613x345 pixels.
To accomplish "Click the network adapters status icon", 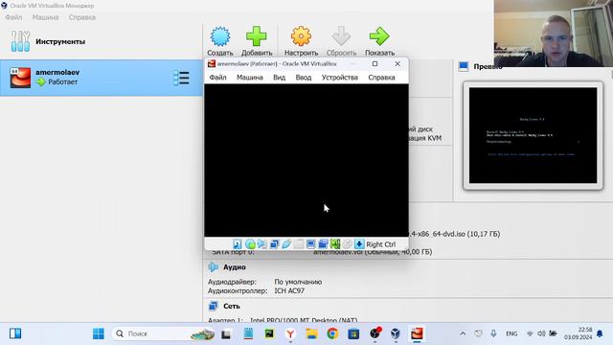I will point(275,244).
